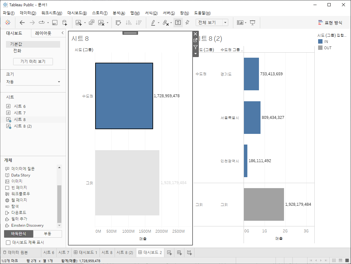Select the gray 그외 bar in 시트 8

pyautogui.click(x=127, y=183)
